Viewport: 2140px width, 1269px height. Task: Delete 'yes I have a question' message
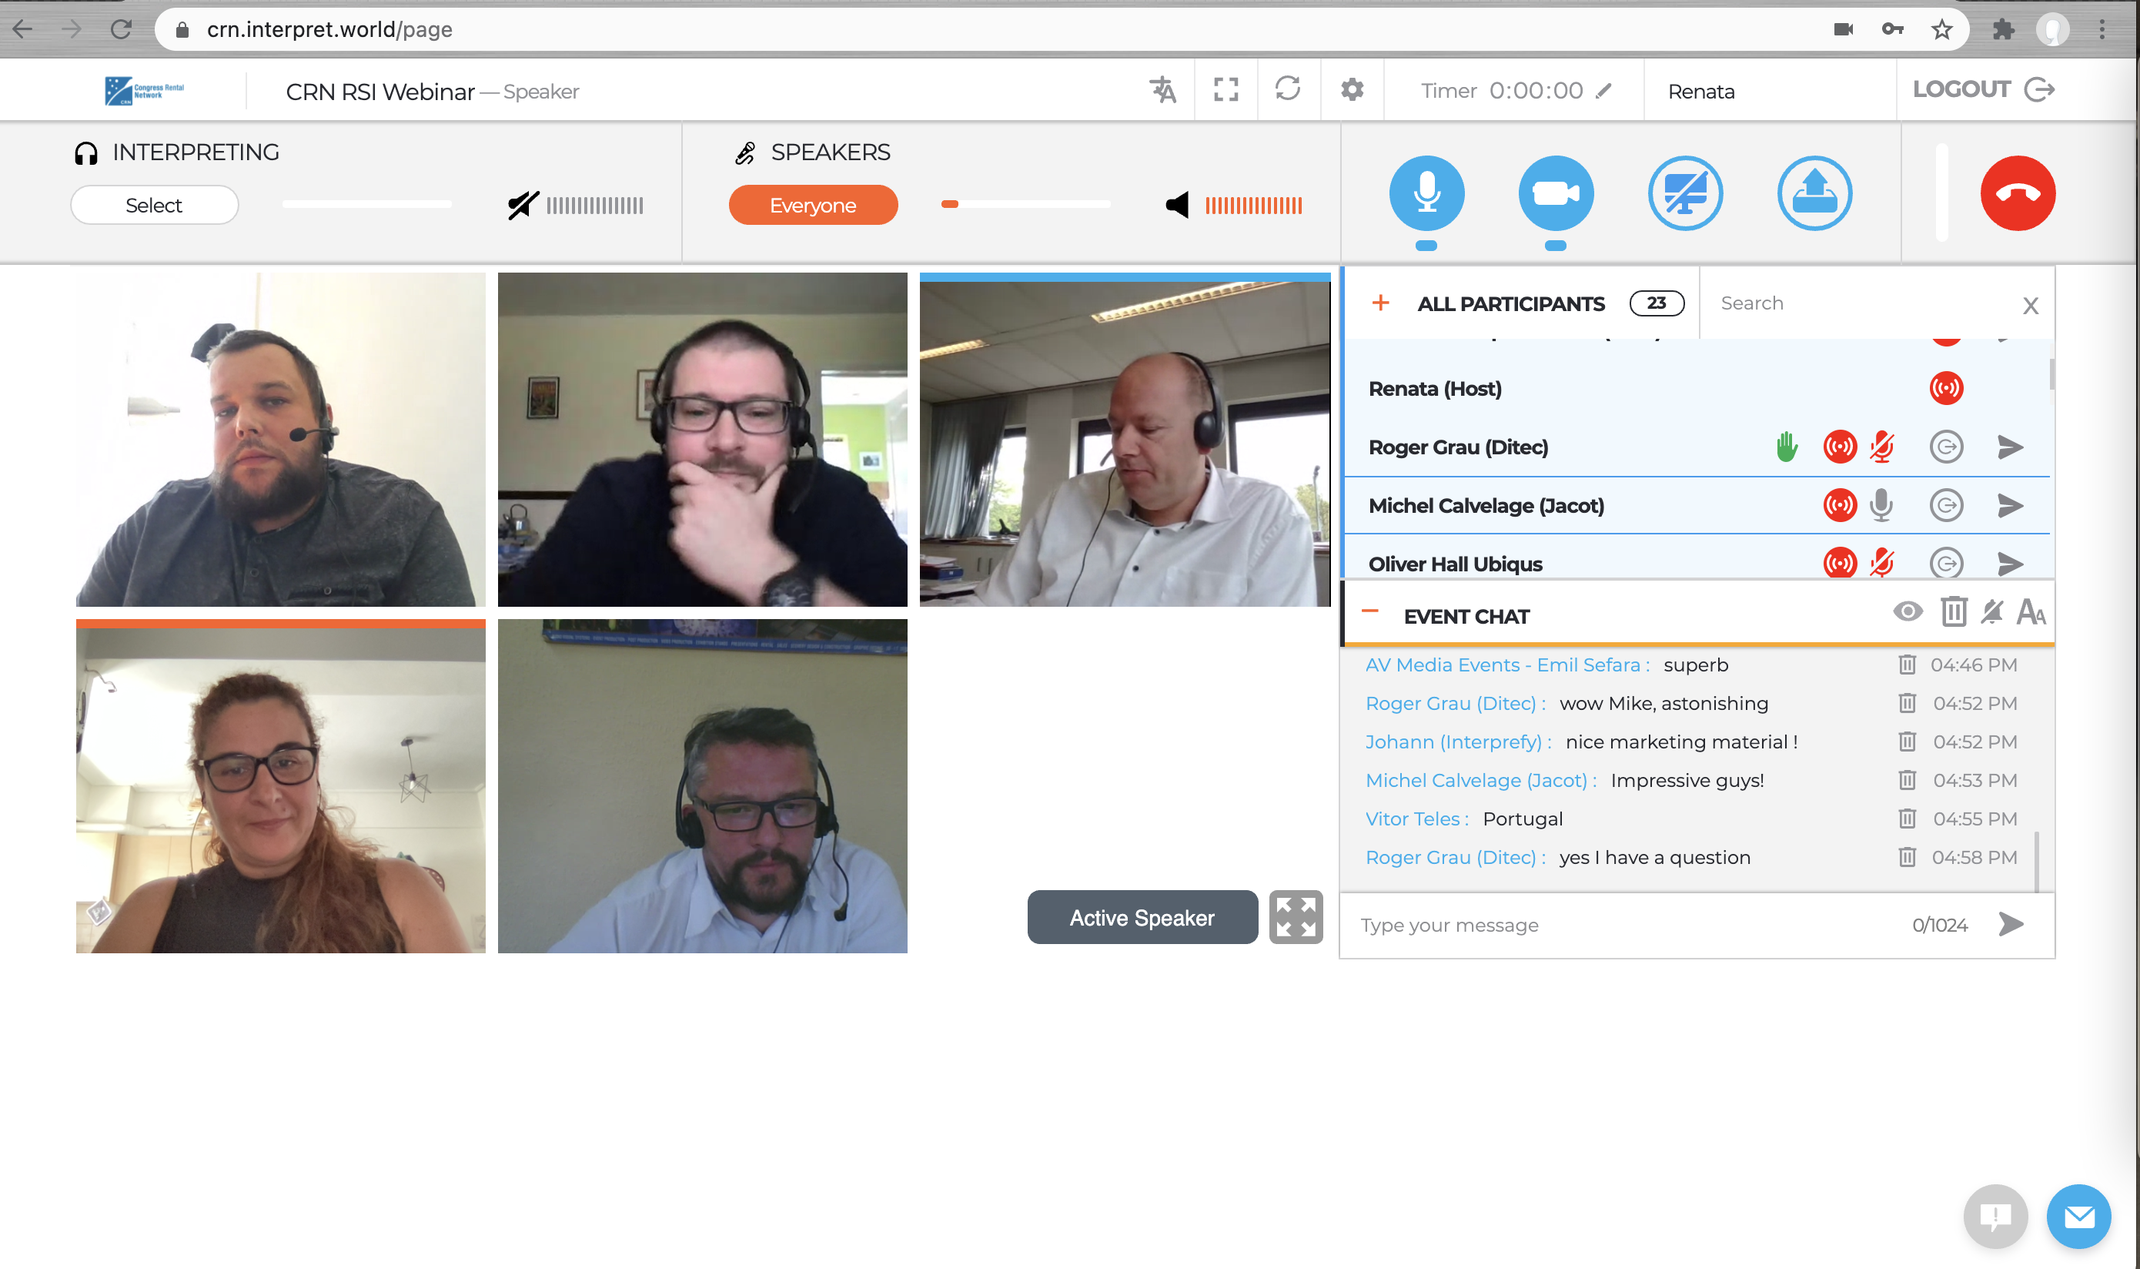(x=1907, y=857)
